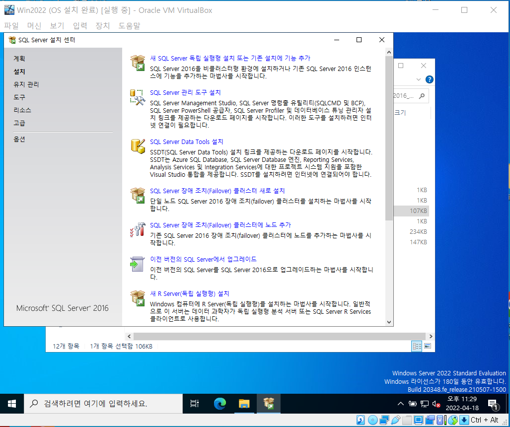Viewport: 510px width, 427px height.
Task: Open Microsoft Edge from the taskbar
Action: (220, 404)
